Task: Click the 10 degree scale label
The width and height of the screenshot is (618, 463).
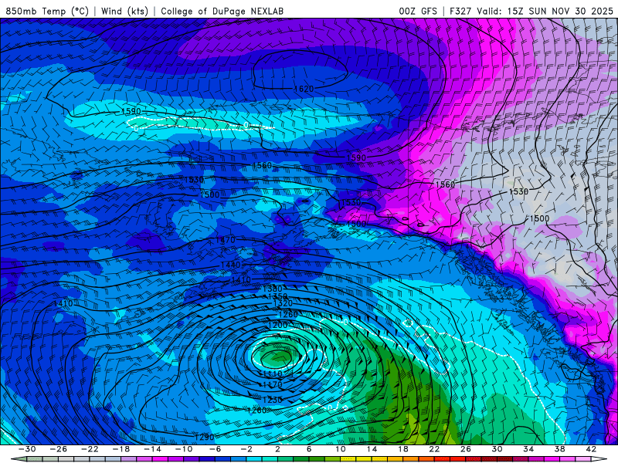Action: tap(341, 449)
